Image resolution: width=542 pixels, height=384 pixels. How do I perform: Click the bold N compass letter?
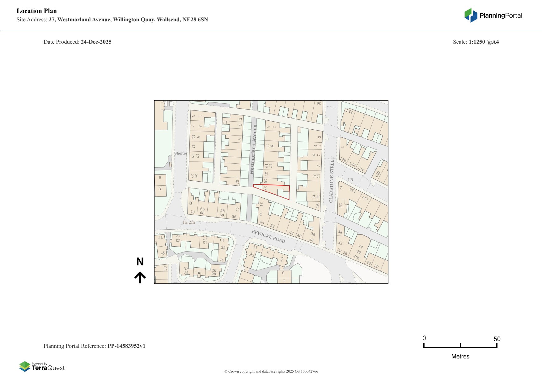pyautogui.click(x=140, y=262)
